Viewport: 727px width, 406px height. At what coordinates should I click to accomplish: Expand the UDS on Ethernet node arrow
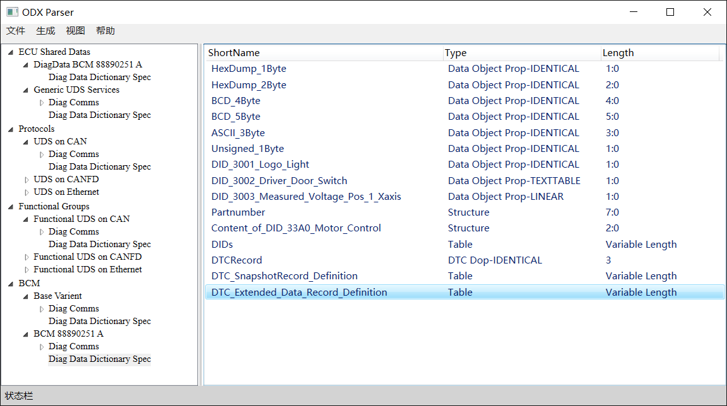pos(27,192)
